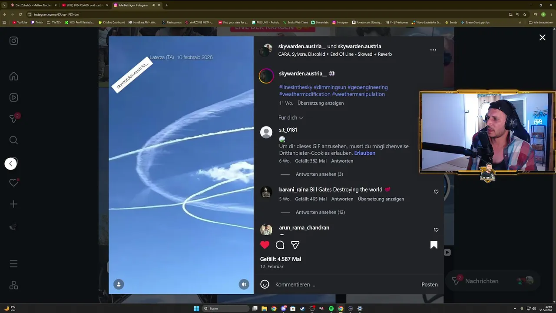Image resolution: width=556 pixels, height=313 pixels.
Task: Open #weathermodification hashtag
Action: tap(304, 94)
